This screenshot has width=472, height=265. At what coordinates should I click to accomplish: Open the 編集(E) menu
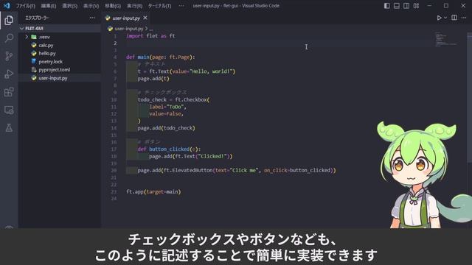(49, 6)
